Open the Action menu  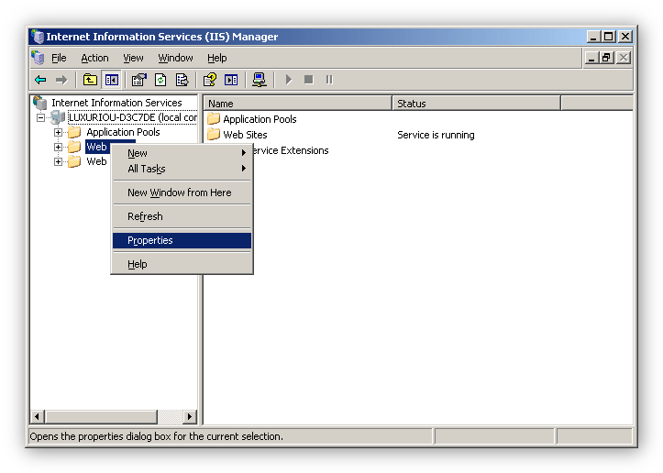[x=94, y=58]
